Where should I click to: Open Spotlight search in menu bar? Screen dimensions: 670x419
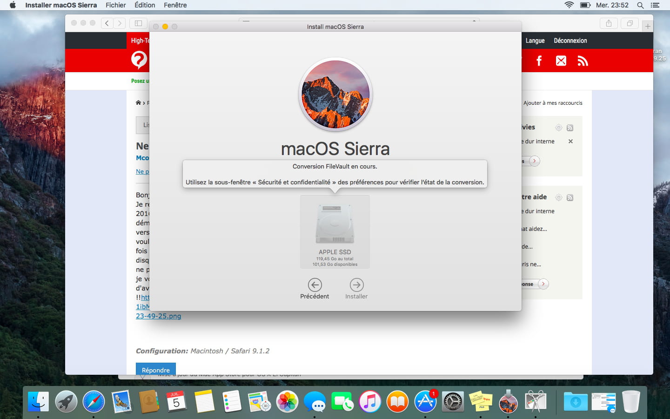[641, 5]
